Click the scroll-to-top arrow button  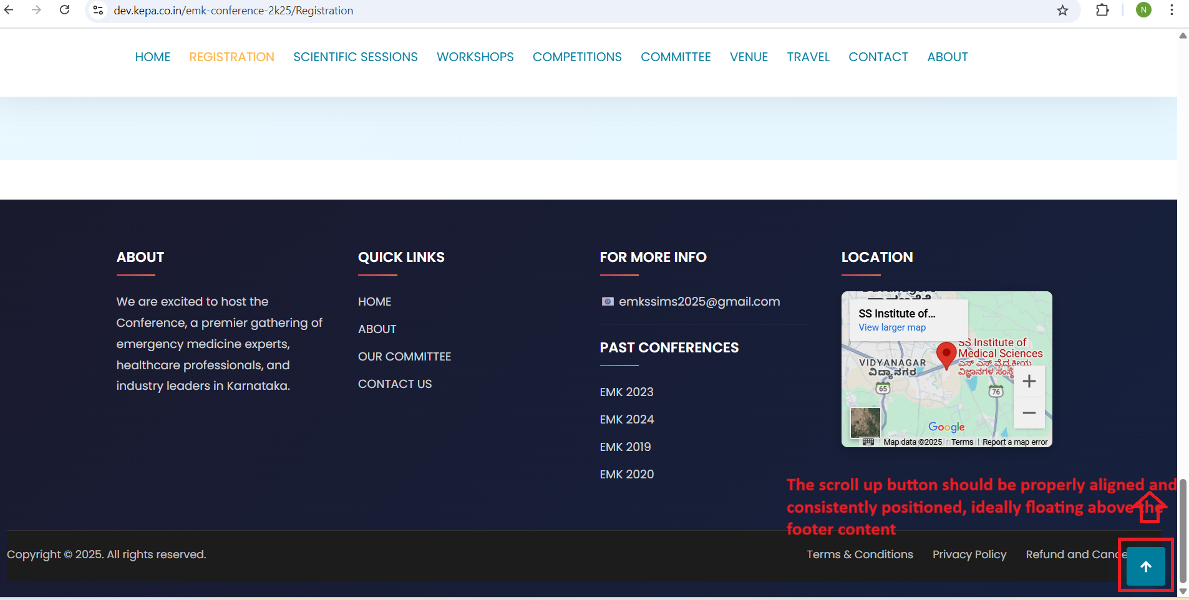tap(1145, 566)
